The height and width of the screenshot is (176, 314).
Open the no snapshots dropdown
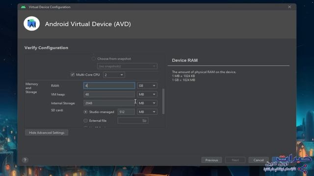pos(127,66)
